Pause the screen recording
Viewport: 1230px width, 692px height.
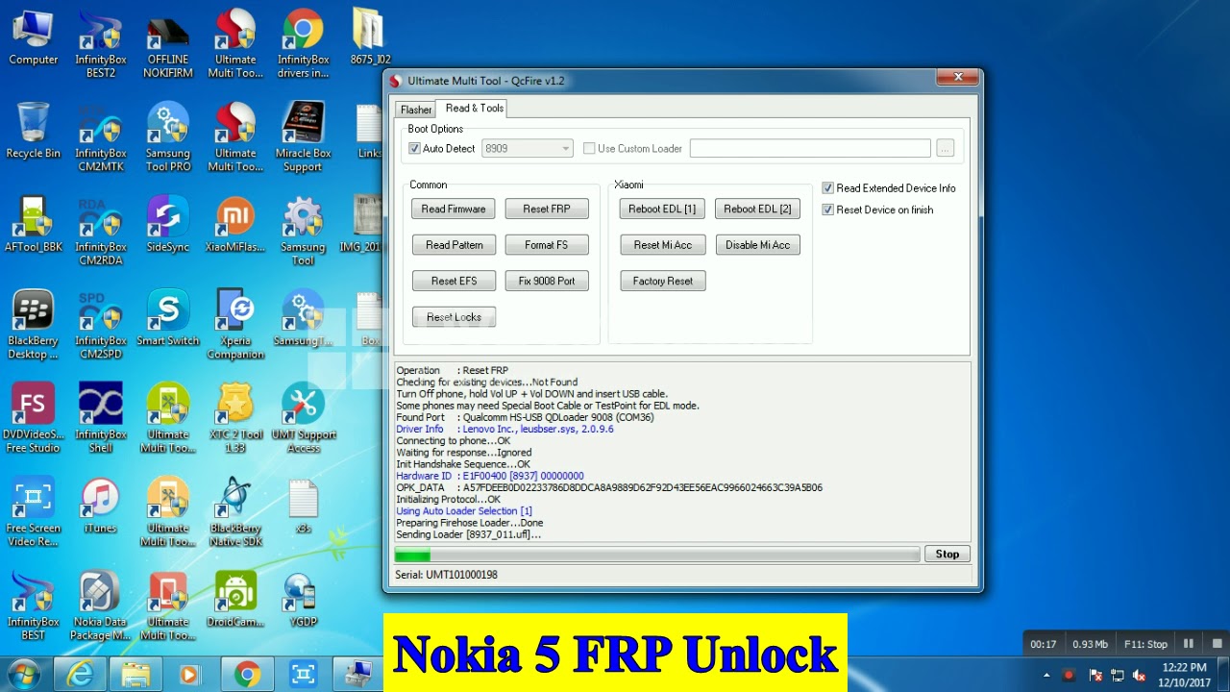1189,644
